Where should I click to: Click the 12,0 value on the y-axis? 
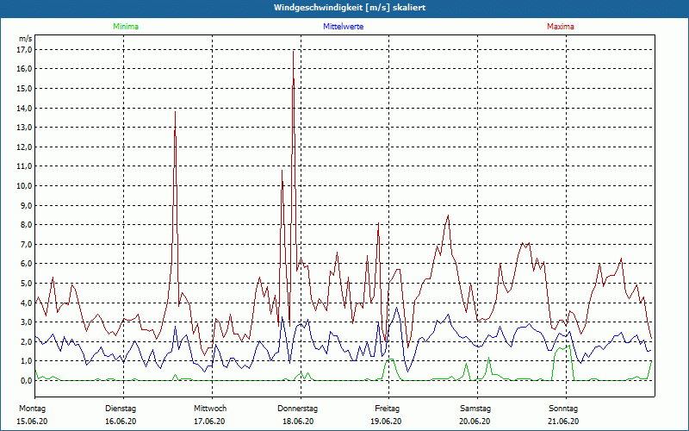25,147
